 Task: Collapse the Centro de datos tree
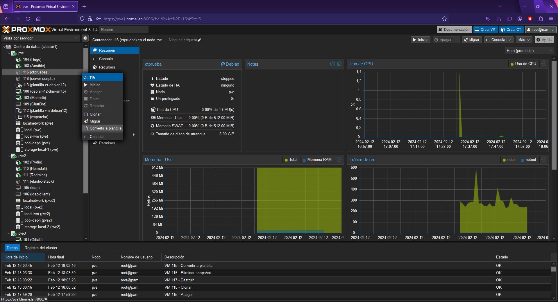4,46
